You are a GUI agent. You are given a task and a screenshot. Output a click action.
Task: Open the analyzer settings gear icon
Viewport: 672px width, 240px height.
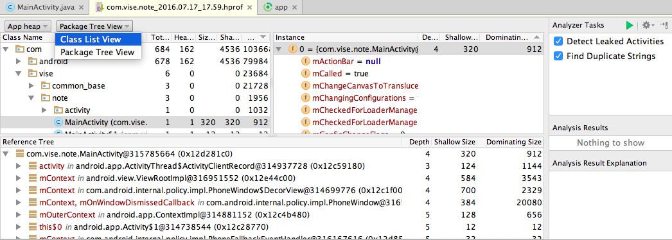646,26
